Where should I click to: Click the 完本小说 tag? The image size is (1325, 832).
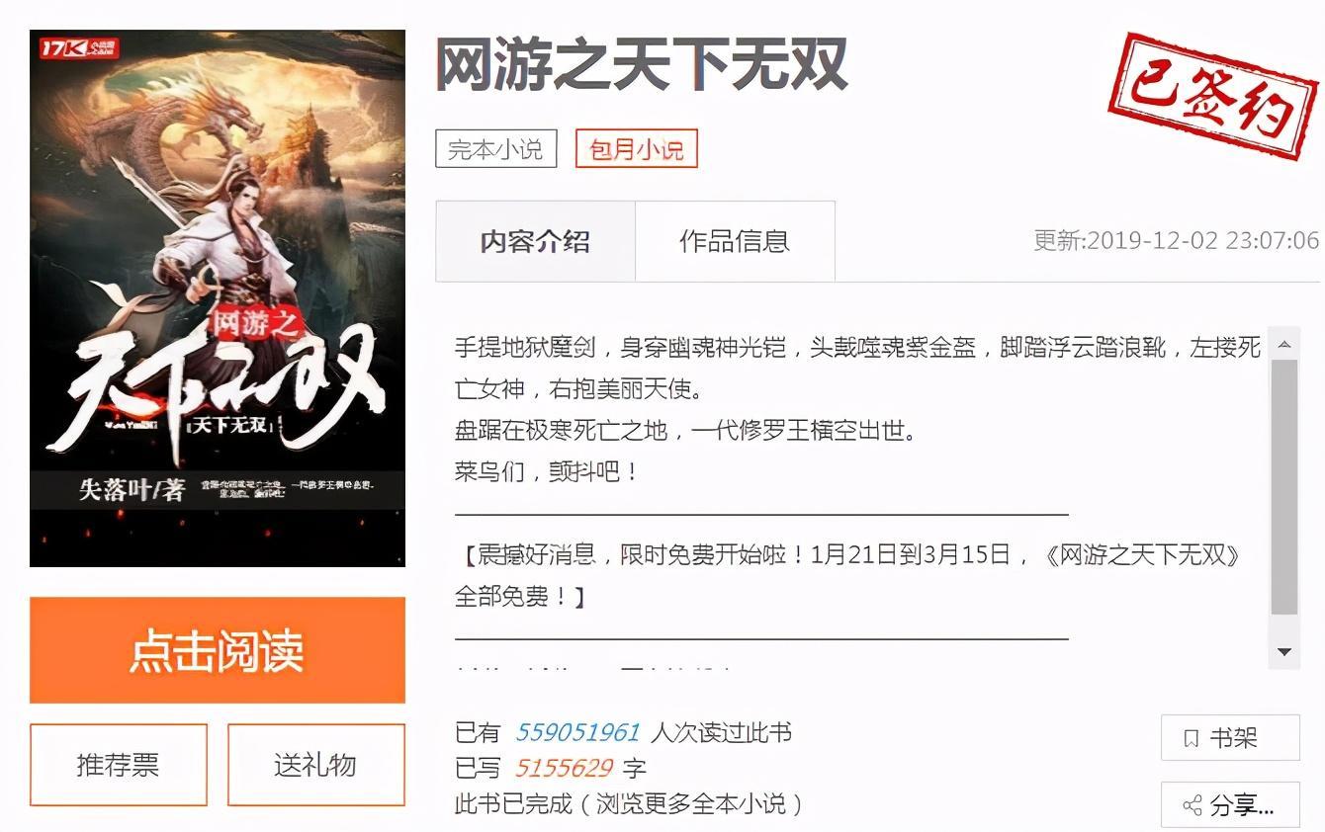[496, 149]
